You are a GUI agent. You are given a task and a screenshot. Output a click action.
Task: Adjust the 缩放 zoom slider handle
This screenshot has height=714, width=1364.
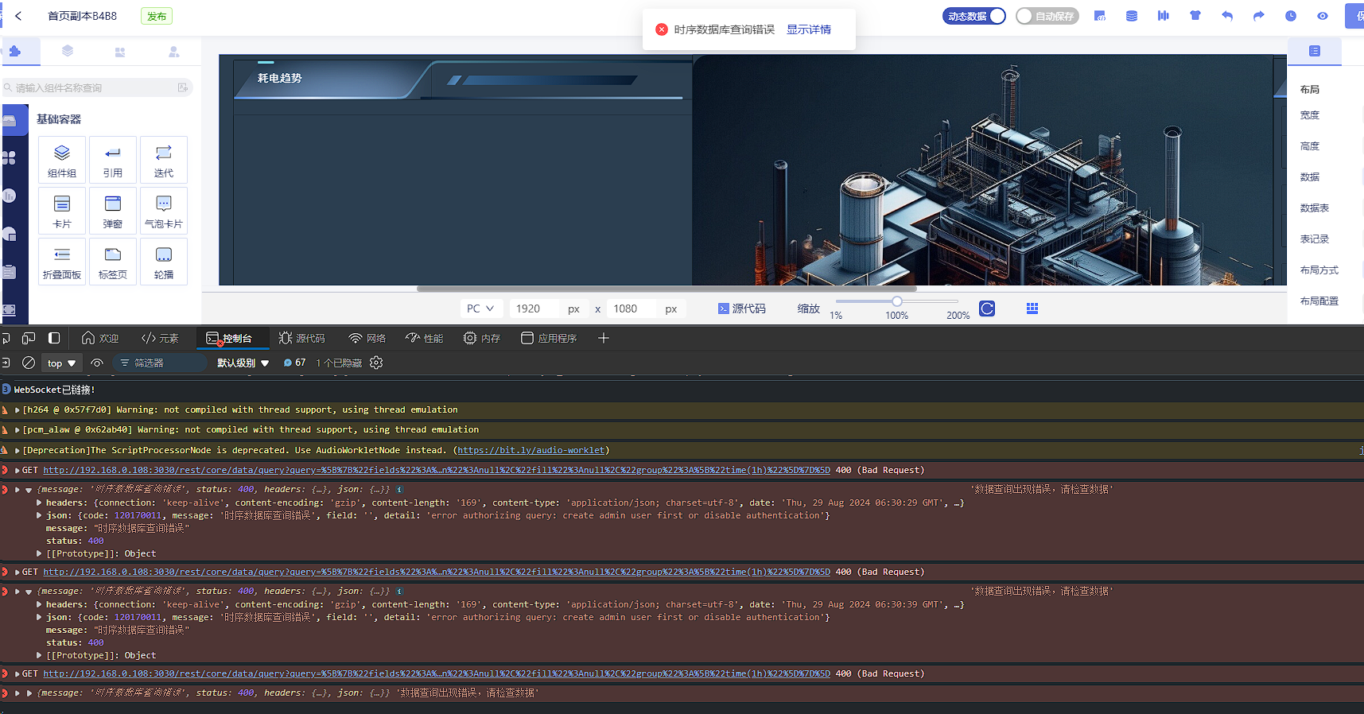click(897, 301)
